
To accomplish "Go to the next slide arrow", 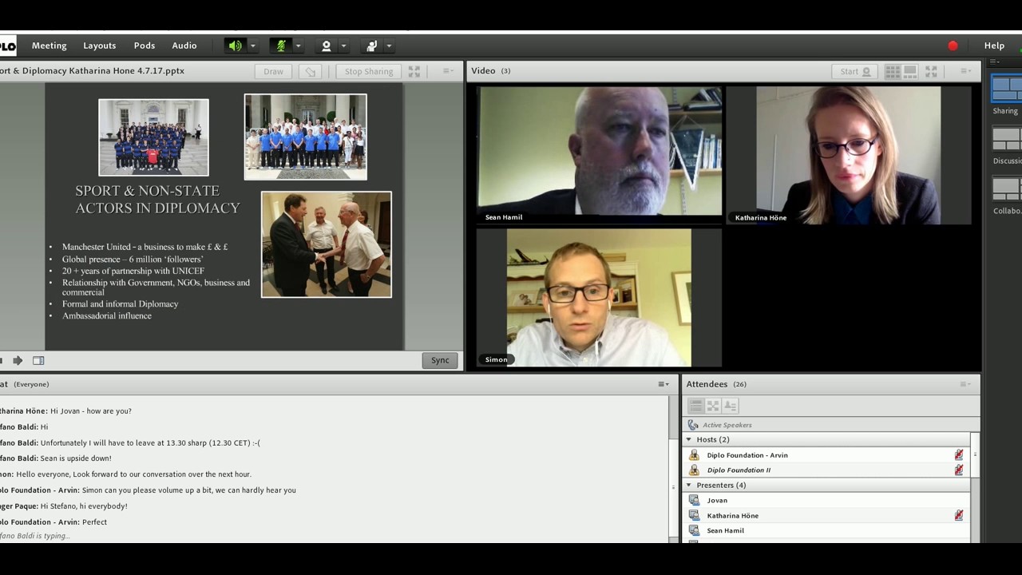I will (x=18, y=360).
